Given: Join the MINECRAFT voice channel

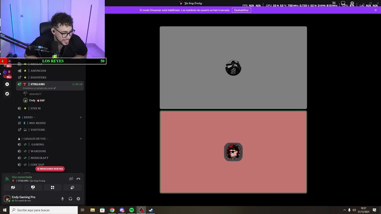Looking at the screenshot, I should [x=50, y=158].
